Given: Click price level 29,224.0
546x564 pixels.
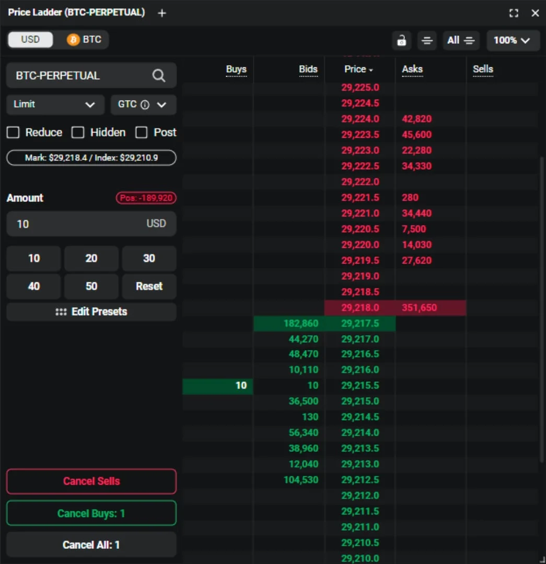Looking at the screenshot, I should click(360, 119).
